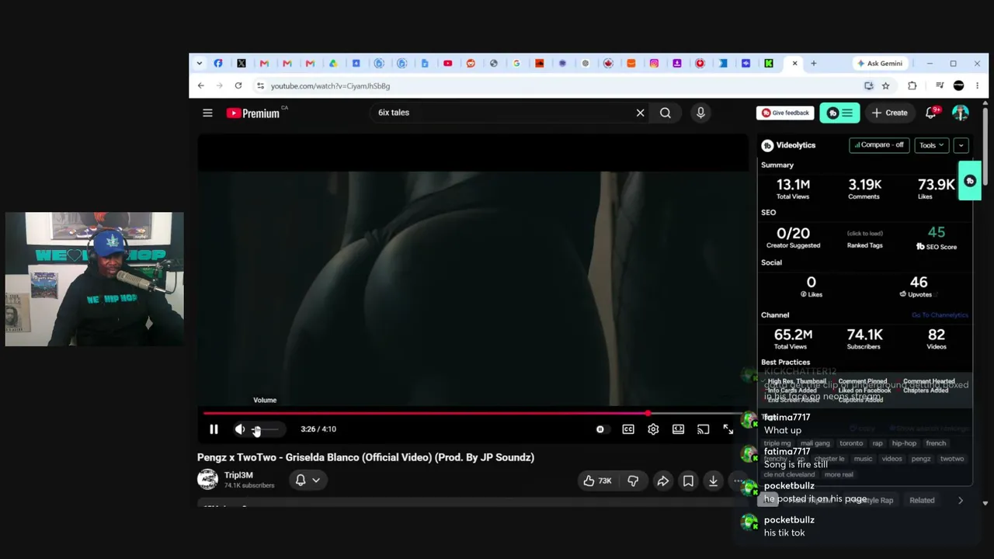Click the Give feedback button
This screenshot has height=559, width=994.
pos(785,113)
